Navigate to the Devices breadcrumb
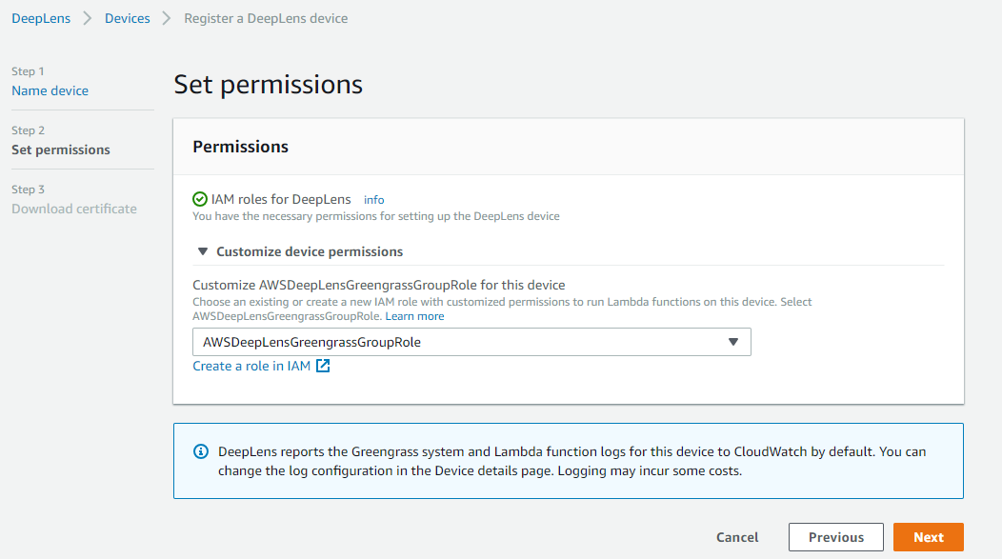This screenshot has height=559, width=1002. (127, 18)
